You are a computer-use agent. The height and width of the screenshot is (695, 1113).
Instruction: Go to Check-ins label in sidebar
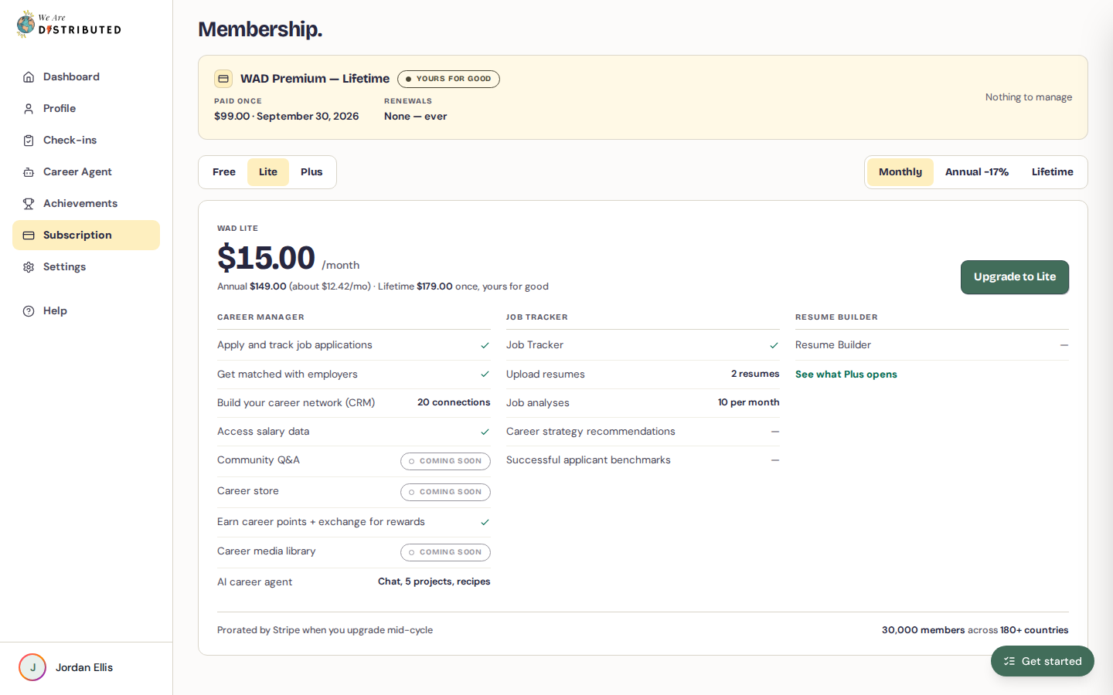[70, 141]
